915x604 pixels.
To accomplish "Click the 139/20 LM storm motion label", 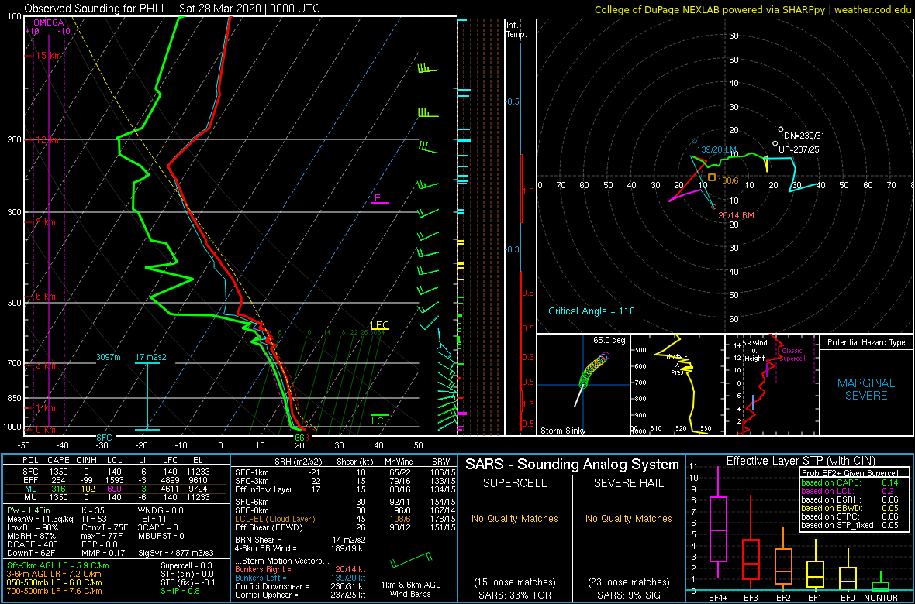I will (x=718, y=150).
